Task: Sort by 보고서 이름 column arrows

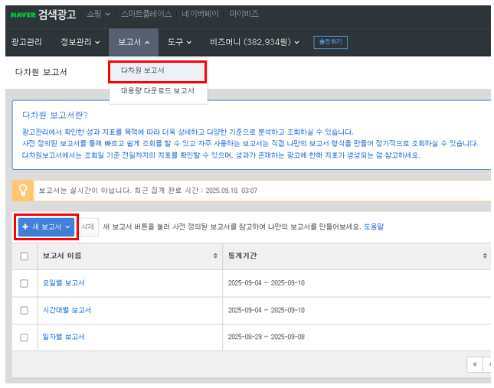Action: click(x=215, y=256)
